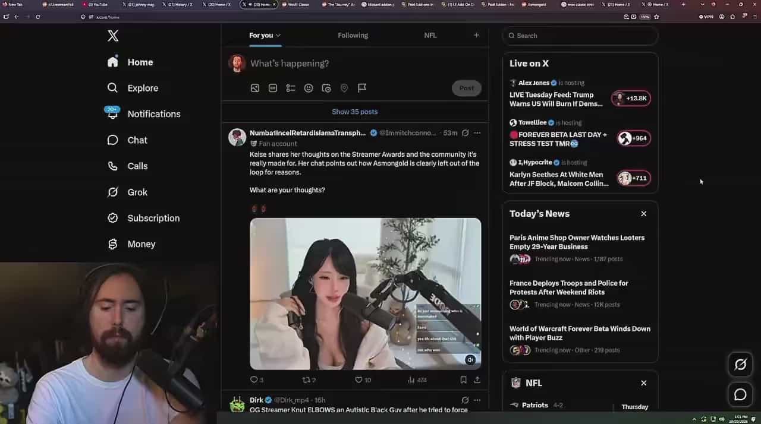
Task: Bookmark the Kaise post
Action: pyautogui.click(x=463, y=379)
